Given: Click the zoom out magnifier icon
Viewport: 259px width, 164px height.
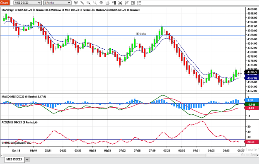Looking at the screenshot, I should tap(95, 2).
